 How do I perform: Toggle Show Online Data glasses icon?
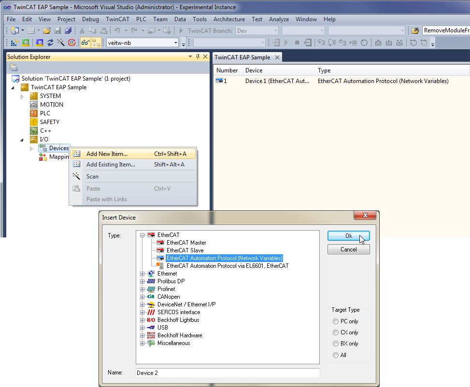85,43
